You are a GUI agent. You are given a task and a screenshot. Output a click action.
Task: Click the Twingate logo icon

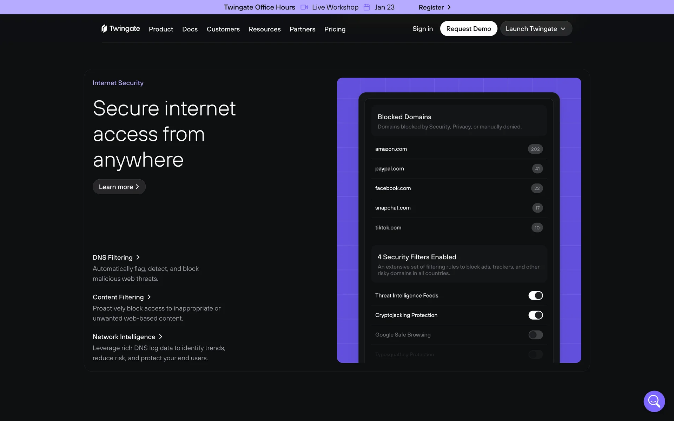click(104, 28)
